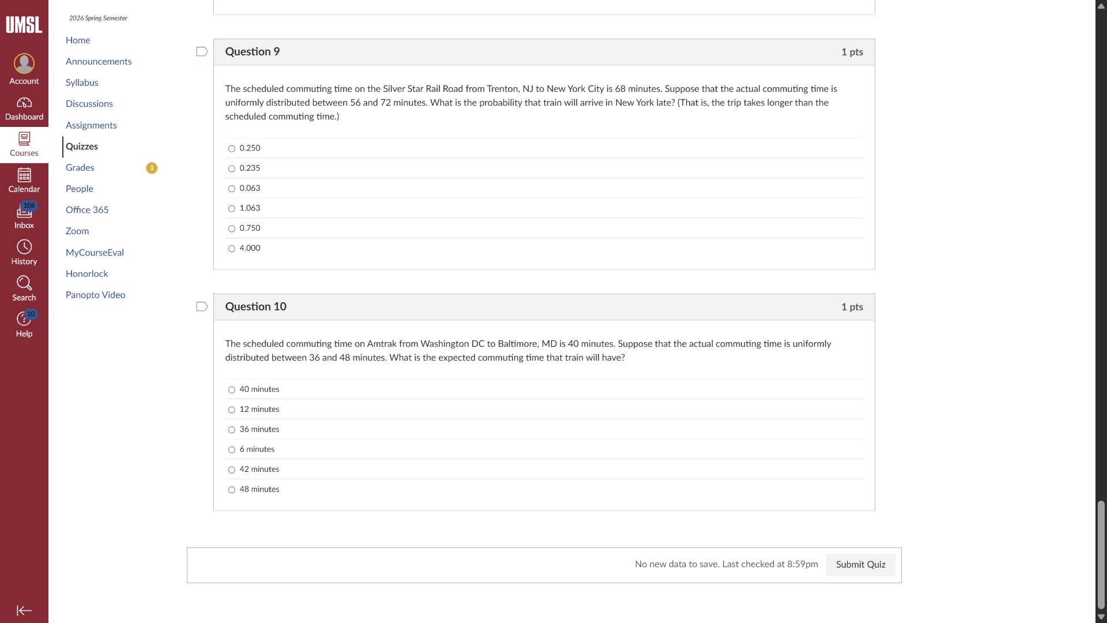Choose the 0.750 answer option

click(232, 229)
